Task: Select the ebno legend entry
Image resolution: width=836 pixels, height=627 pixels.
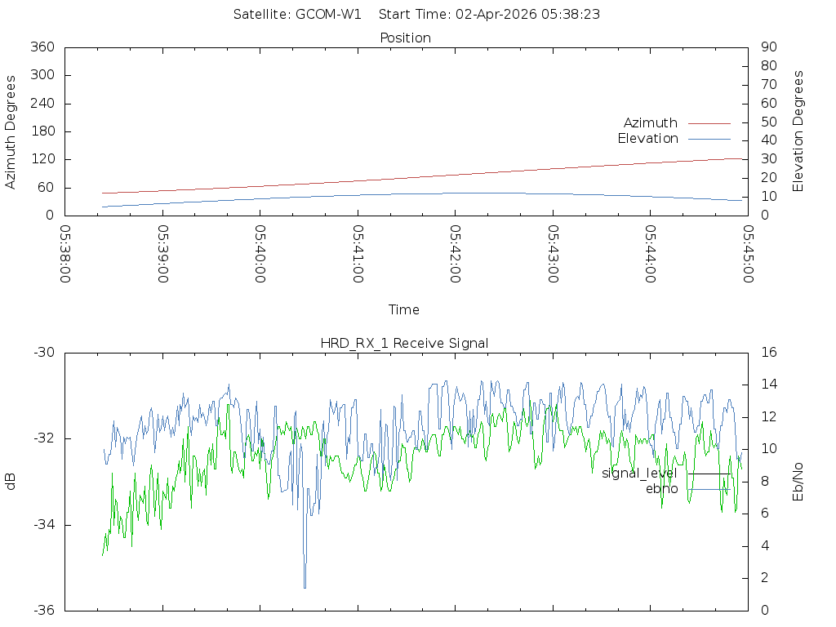Action: pyautogui.click(x=661, y=489)
